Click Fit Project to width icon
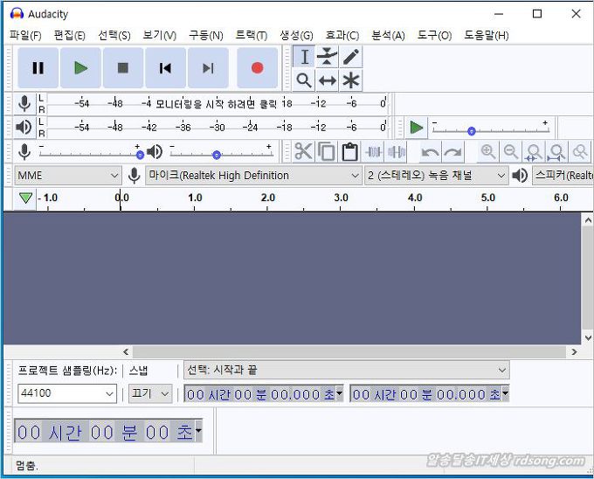This screenshot has width=594, height=479. tap(557, 151)
